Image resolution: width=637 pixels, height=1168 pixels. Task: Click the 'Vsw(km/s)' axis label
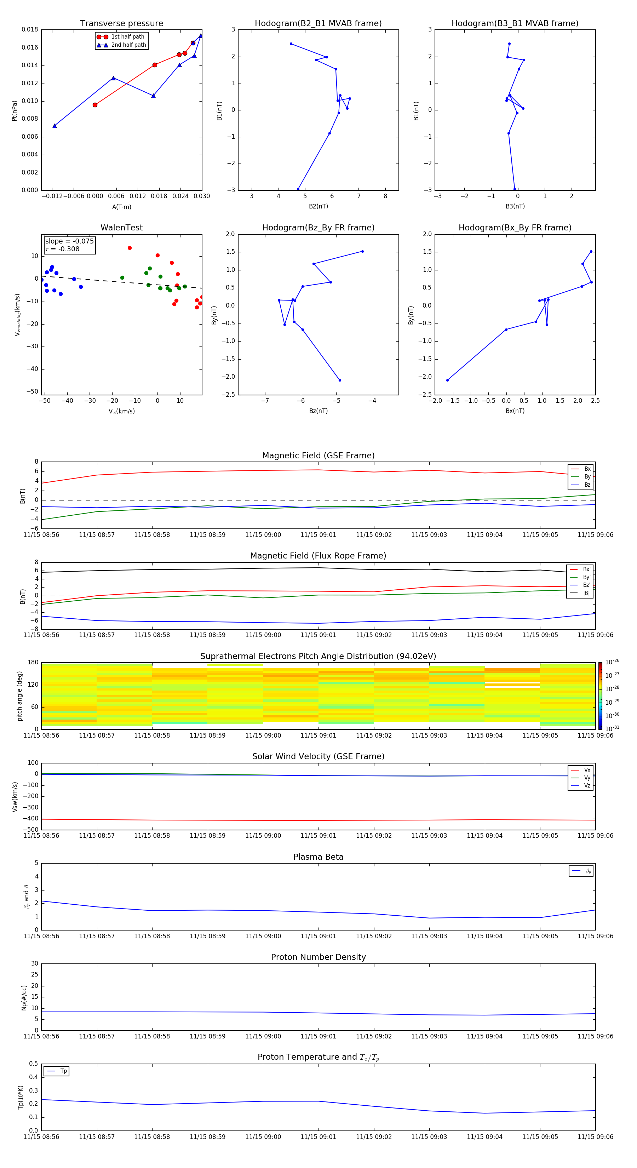pyautogui.click(x=15, y=797)
